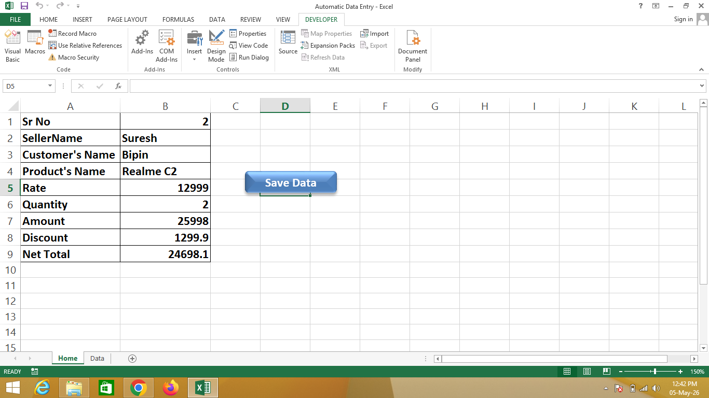Open COM Add-Ins
Screen dimensions: 709x398
167,46
